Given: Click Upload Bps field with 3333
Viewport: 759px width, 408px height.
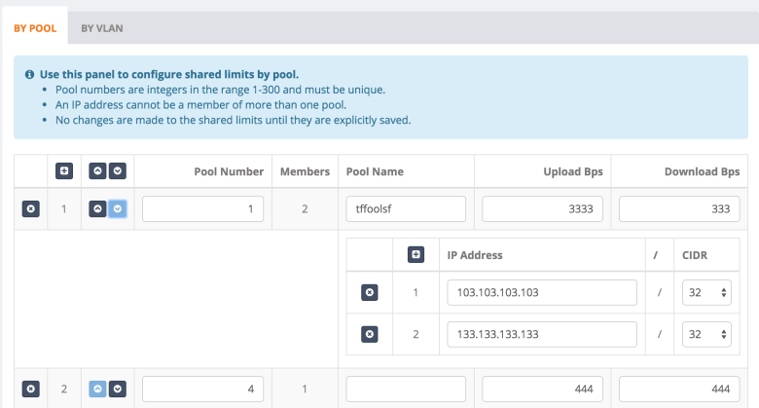Looking at the screenshot, I should point(542,209).
